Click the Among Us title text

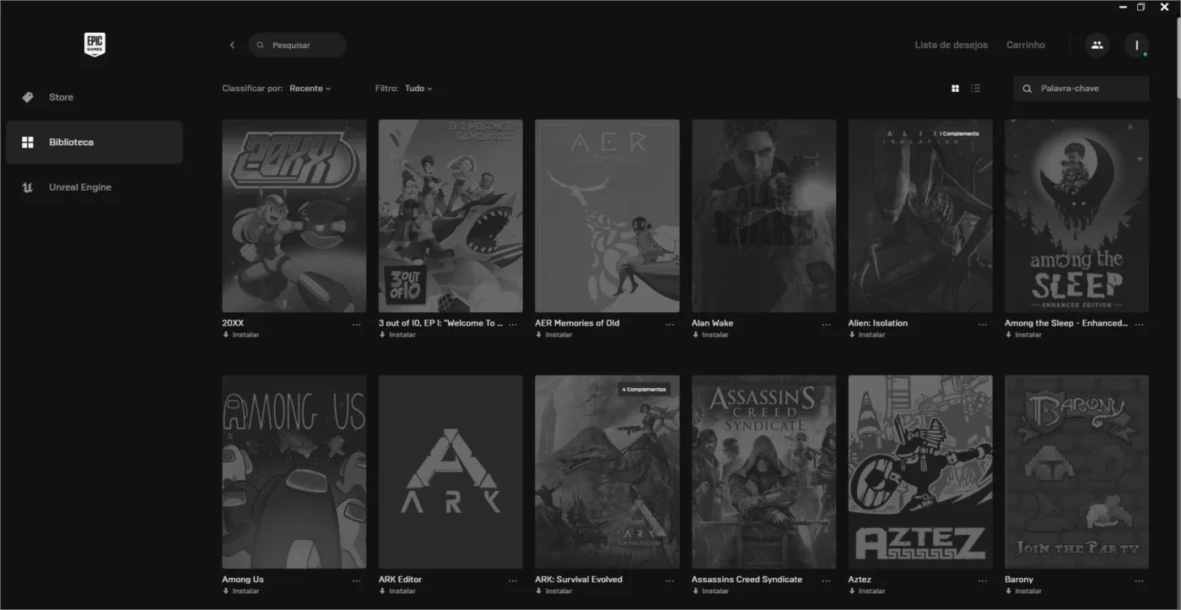click(x=243, y=580)
